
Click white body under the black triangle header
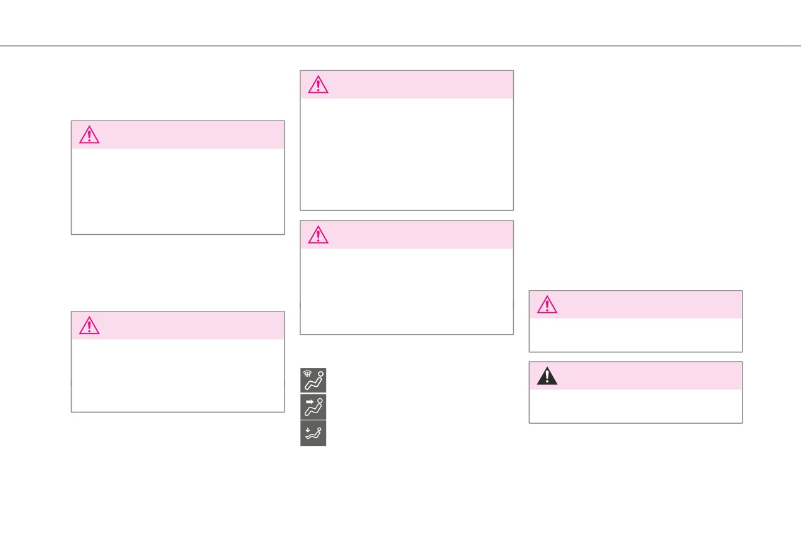636,406
